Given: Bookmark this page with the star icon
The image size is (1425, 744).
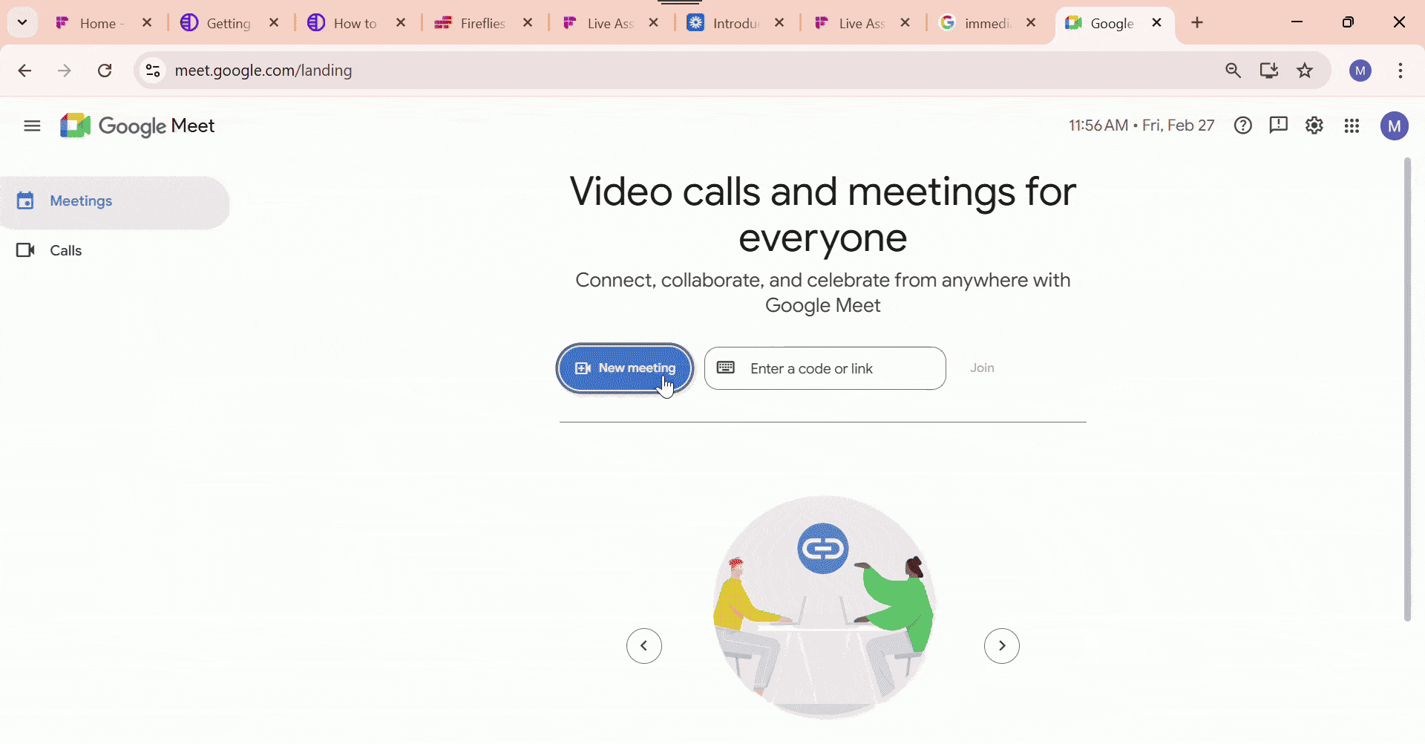Looking at the screenshot, I should click(x=1305, y=71).
